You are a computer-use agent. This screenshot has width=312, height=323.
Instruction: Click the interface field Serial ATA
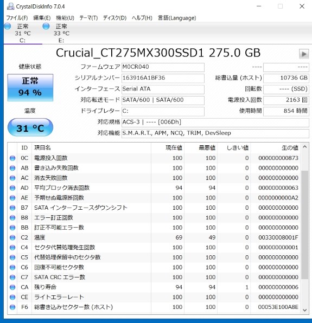click(163, 89)
